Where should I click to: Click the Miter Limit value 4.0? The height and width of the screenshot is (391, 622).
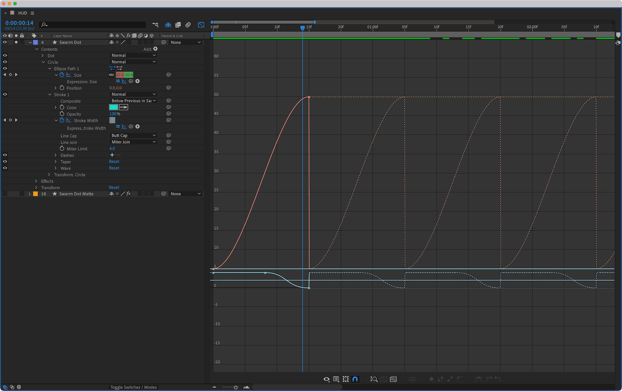[112, 149]
